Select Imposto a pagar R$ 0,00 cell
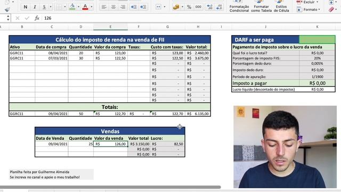Viewport: 341px width, 192px height. [x=318, y=83]
